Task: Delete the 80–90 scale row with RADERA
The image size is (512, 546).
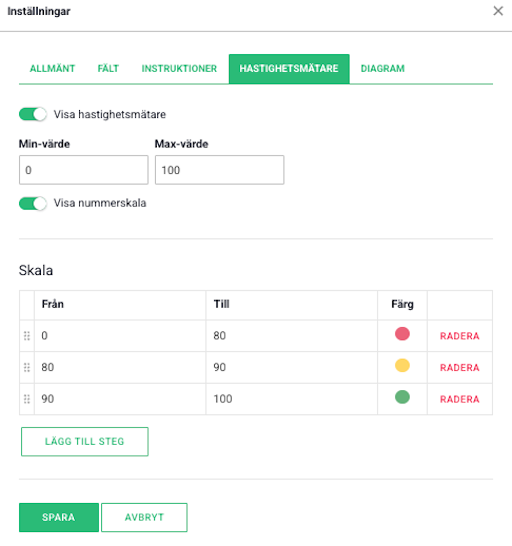Action: 459,368
